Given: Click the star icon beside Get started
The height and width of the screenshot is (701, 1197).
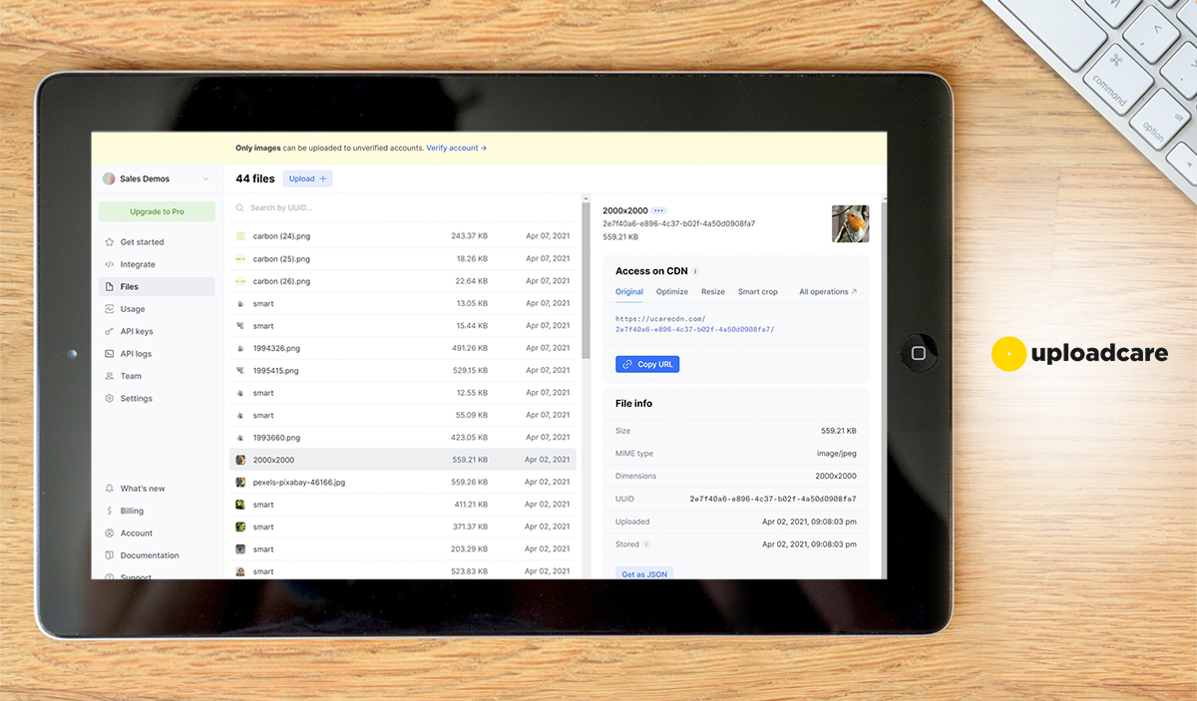Looking at the screenshot, I should [x=110, y=242].
